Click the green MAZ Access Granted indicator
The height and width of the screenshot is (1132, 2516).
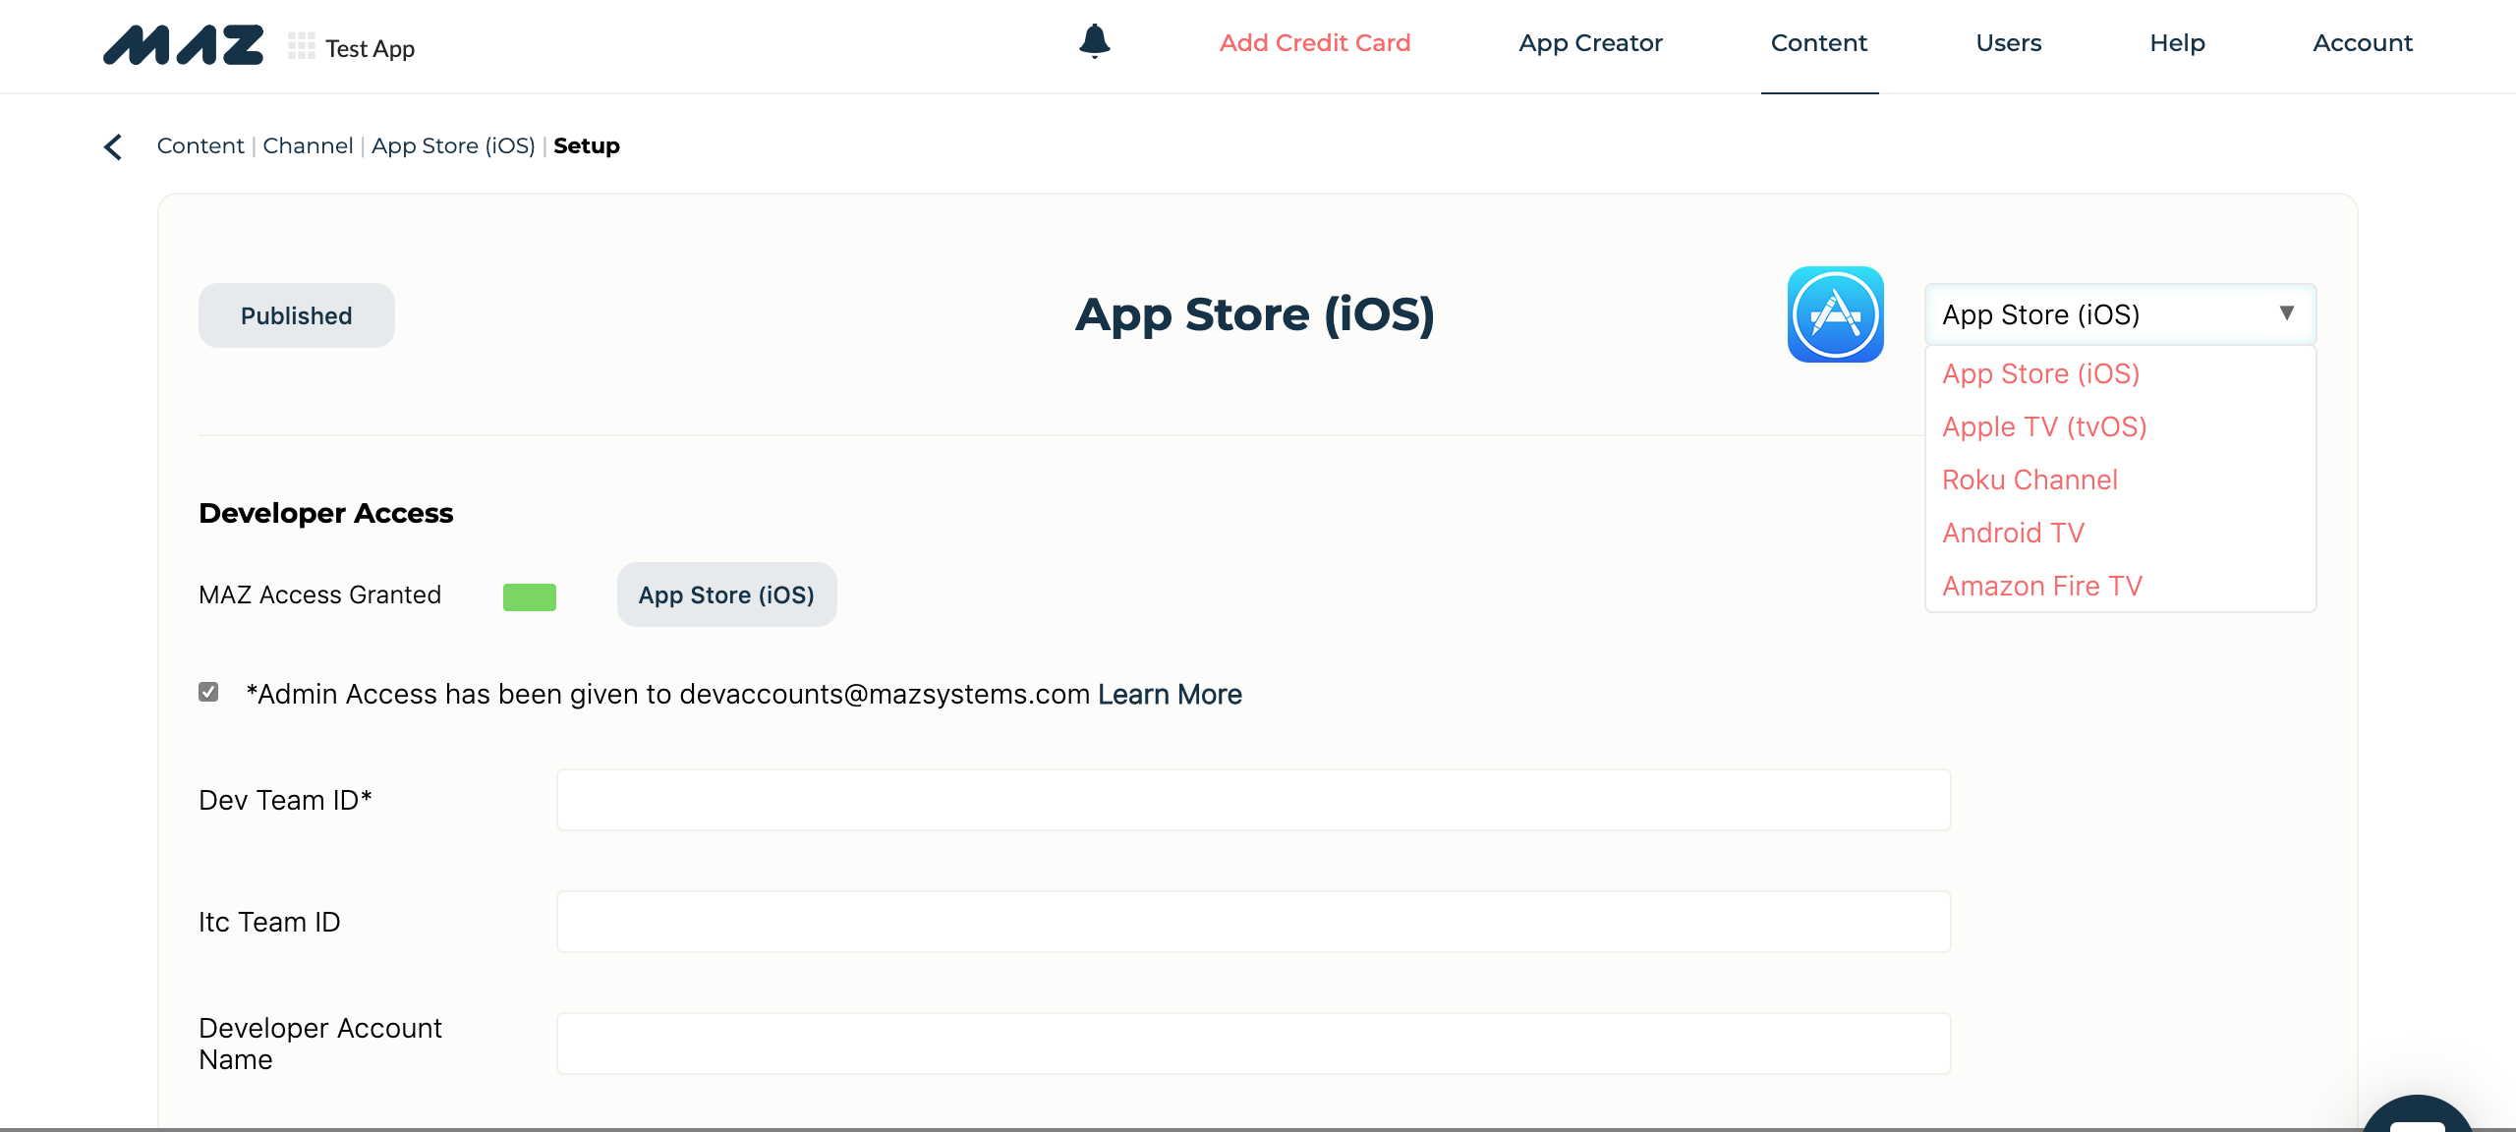pyautogui.click(x=530, y=596)
